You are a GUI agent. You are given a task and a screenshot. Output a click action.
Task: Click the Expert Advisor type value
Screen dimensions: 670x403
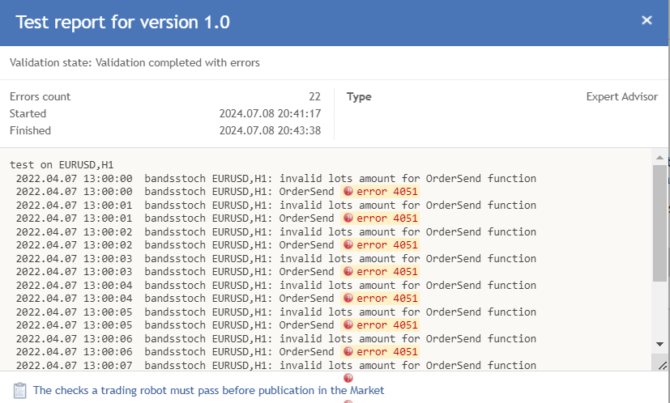tap(621, 97)
